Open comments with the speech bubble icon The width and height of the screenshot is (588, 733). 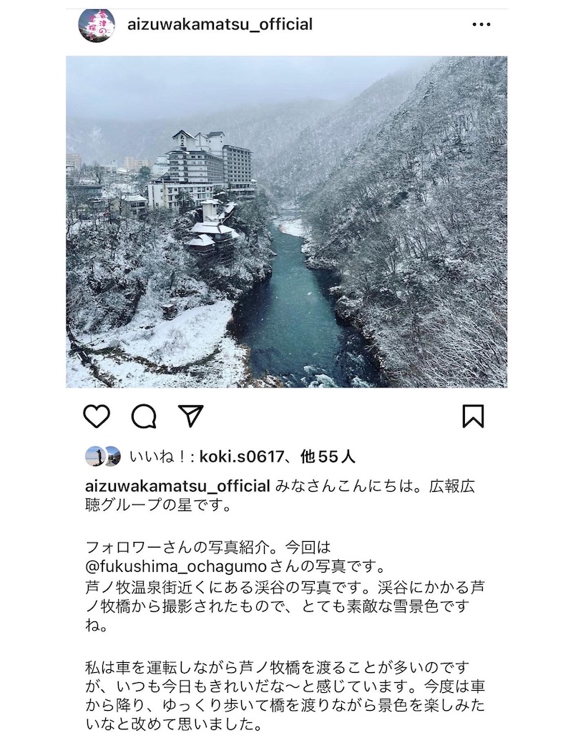pyautogui.click(x=144, y=416)
